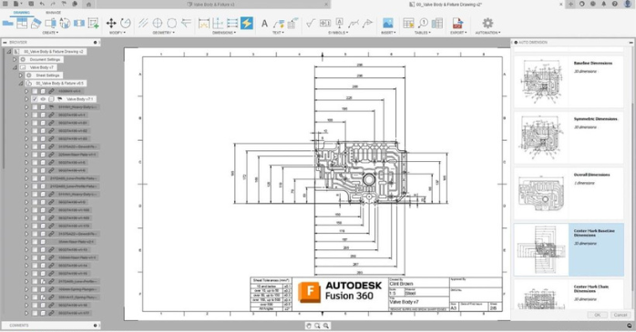Screen dimensions: 636x332
Task: Click the Save icon in the top bar
Action: coord(31,4)
